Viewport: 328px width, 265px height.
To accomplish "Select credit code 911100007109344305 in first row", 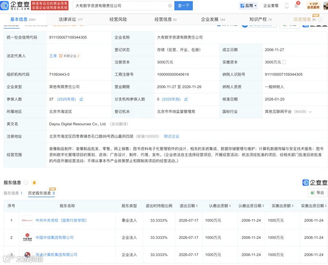I will pos(68,38).
